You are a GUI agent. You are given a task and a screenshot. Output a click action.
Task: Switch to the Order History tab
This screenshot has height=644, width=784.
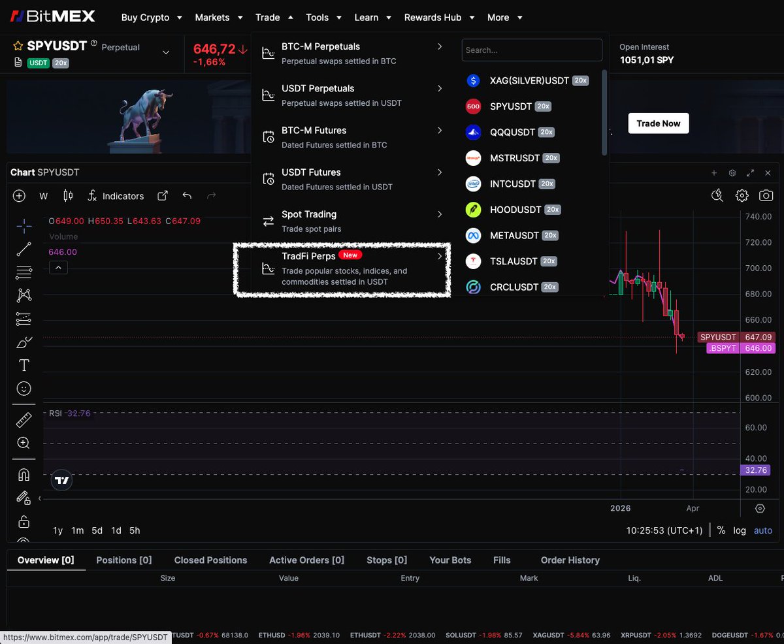click(570, 560)
